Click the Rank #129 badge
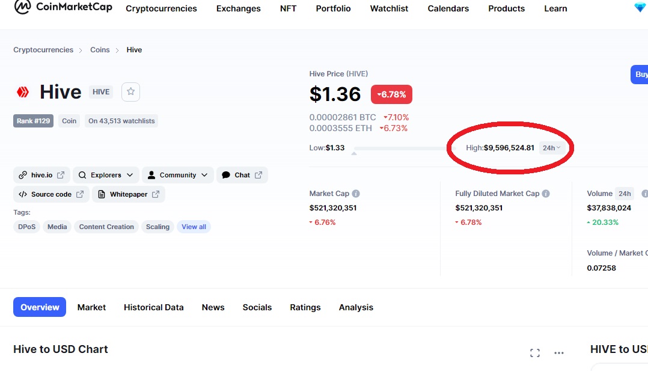 pos(33,121)
